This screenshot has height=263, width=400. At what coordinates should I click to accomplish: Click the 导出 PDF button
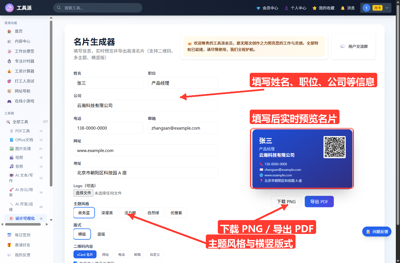tap(319, 202)
